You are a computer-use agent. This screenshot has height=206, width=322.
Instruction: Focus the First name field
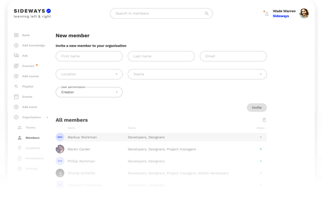click(89, 56)
